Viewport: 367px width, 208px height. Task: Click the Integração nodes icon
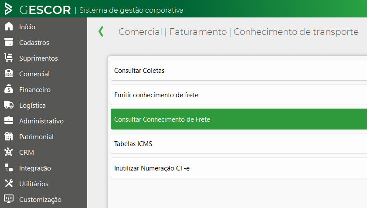click(9, 167)
